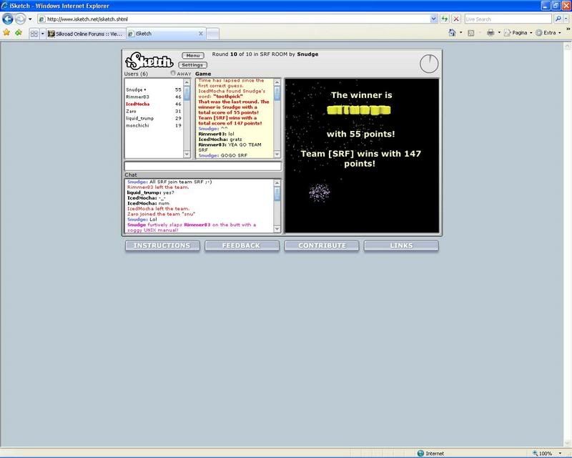Open the LINKS button

tap(401, 245)
